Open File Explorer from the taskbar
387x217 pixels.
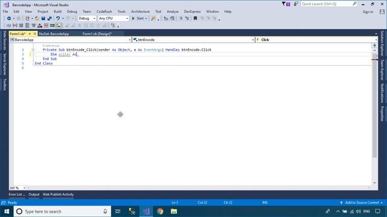pyautogui.click(x=174, y=212)
